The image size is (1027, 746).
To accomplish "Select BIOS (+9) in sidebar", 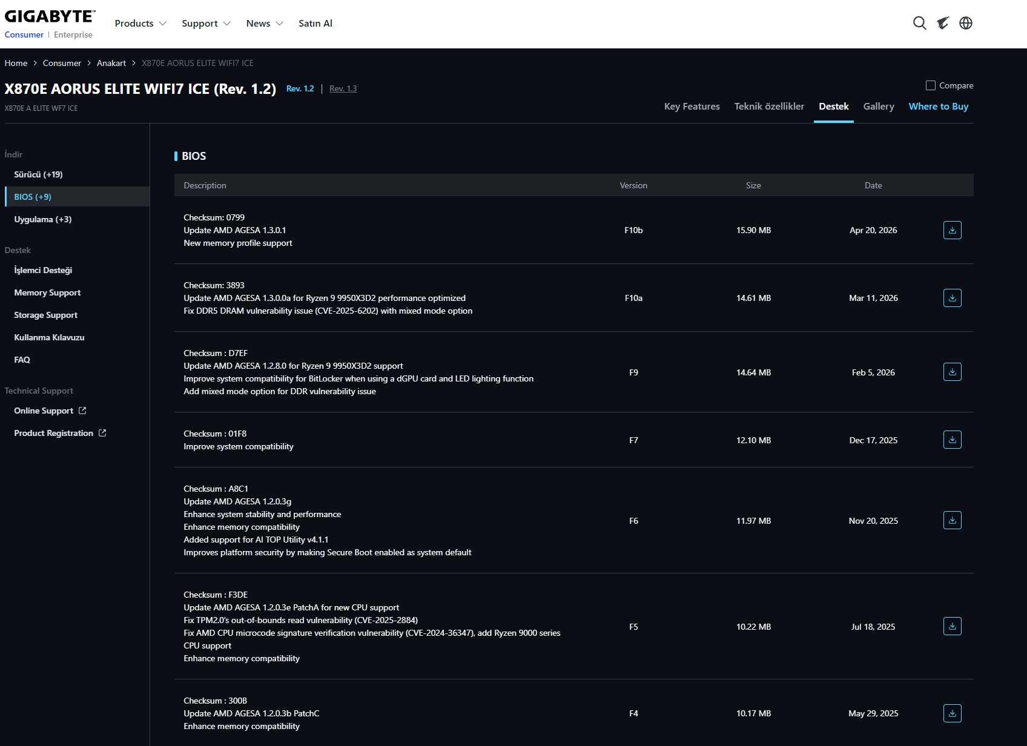I will pyautogui.click(x=78, y=197).
